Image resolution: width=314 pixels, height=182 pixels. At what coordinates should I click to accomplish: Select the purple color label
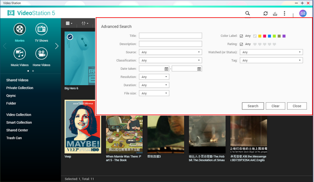pos(284,36)
